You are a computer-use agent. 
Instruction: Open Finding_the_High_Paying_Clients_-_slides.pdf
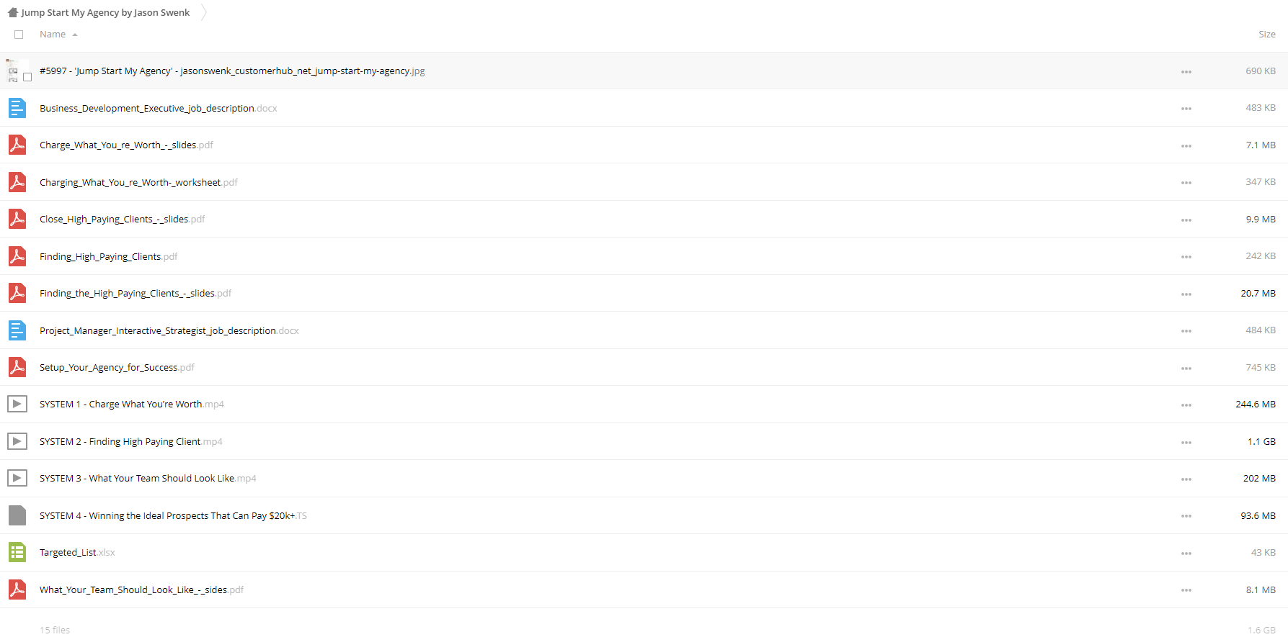pyautogui.click(x=136, y=294)
